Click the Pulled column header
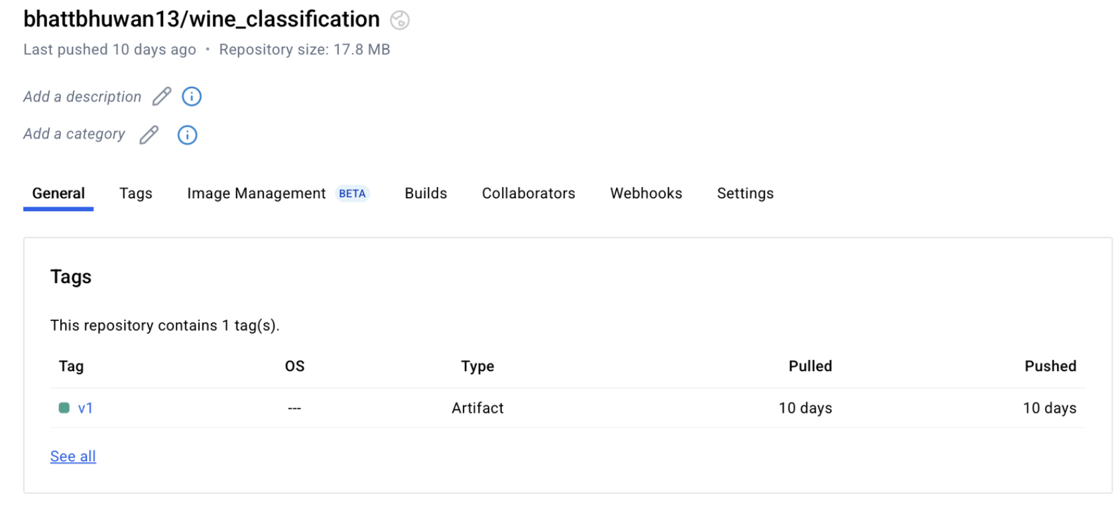Viewport: 1118px width, 508px height. [810, 366]
